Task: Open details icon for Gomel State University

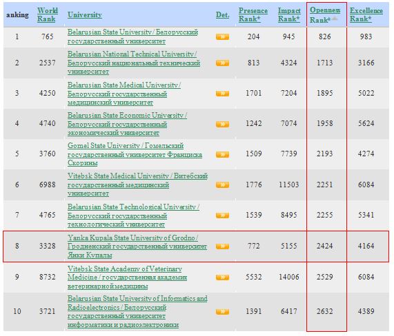Action: 222,154
